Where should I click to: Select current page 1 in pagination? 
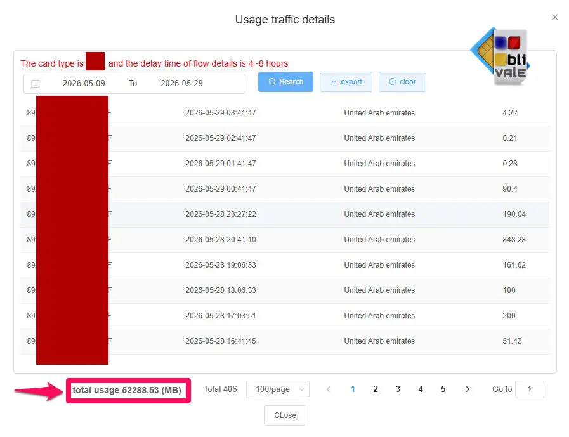[353, 389]
